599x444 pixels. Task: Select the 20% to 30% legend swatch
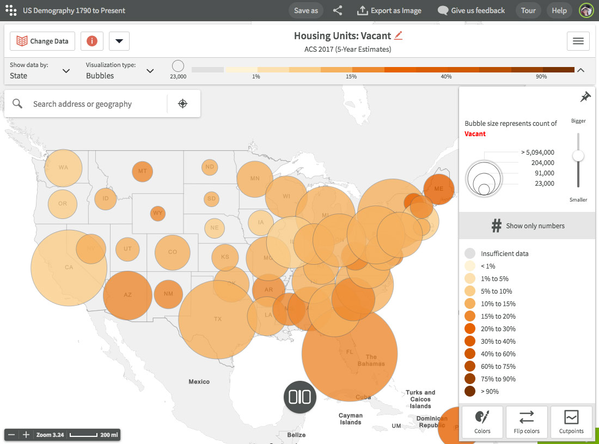click(470, 329)
